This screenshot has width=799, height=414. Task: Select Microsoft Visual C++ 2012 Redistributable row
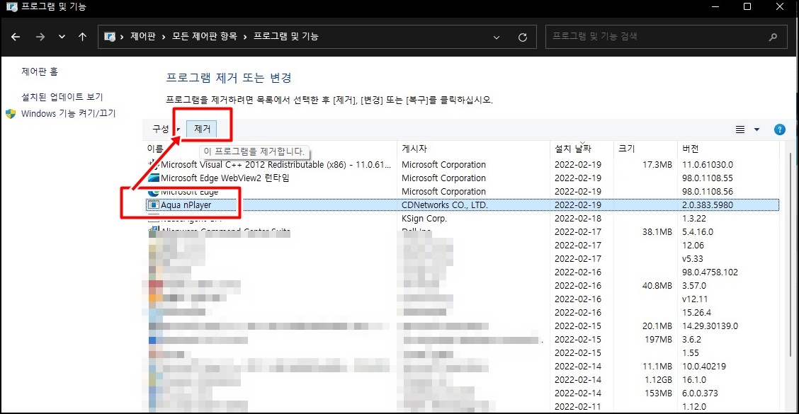click(462, 164)
